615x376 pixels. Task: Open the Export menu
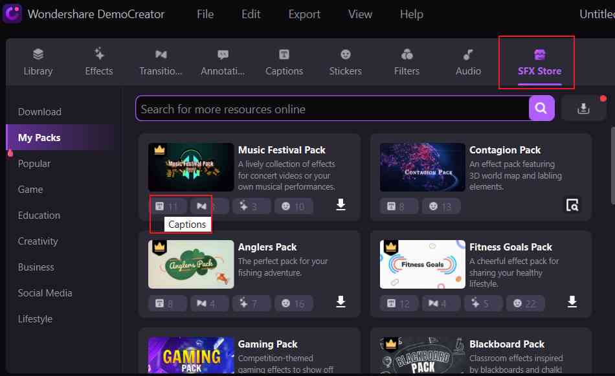[x=304, y=14]
